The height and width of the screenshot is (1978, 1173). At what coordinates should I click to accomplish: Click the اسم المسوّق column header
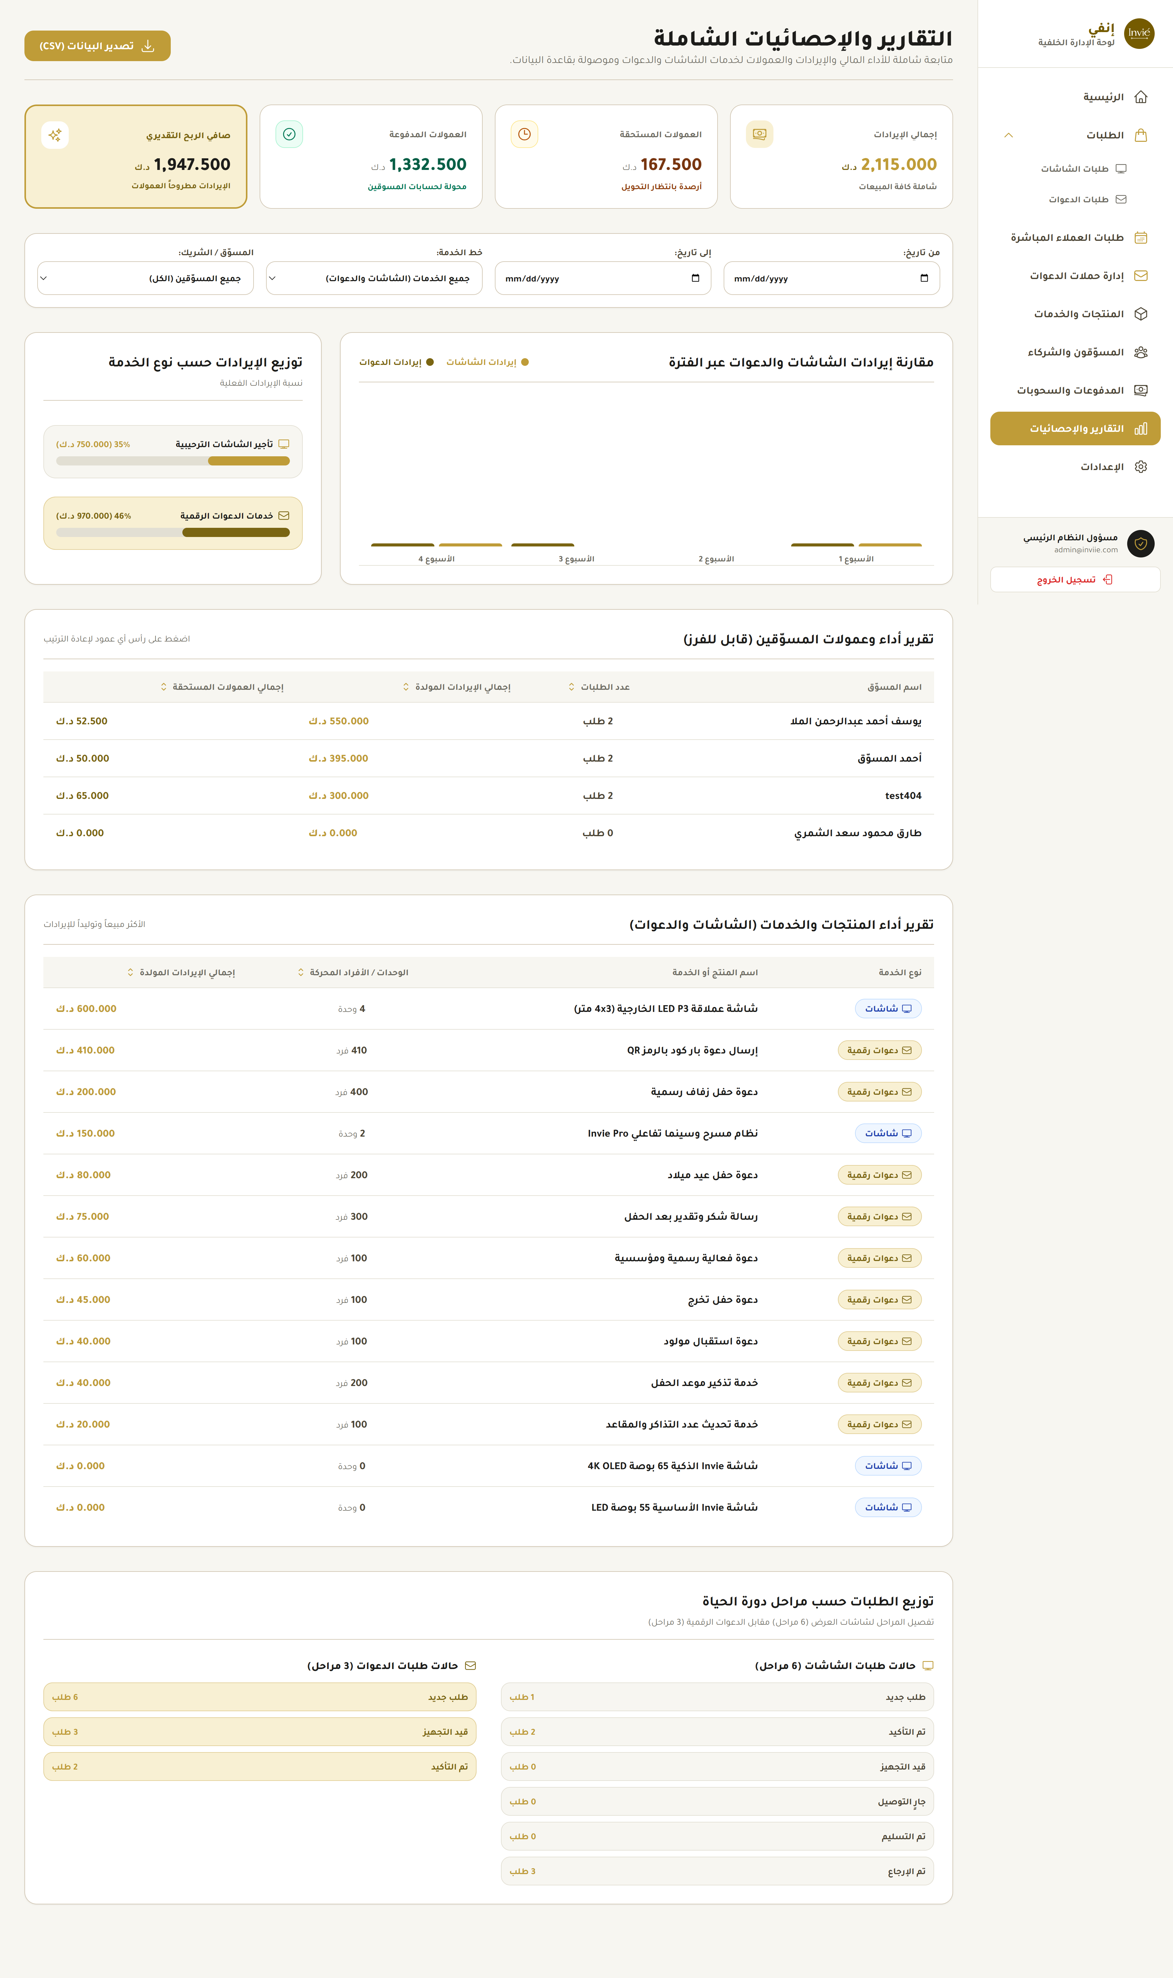pyautogui.click(x=894, y=687)
